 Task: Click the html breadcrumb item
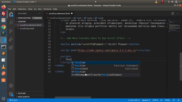coord(79,18)
